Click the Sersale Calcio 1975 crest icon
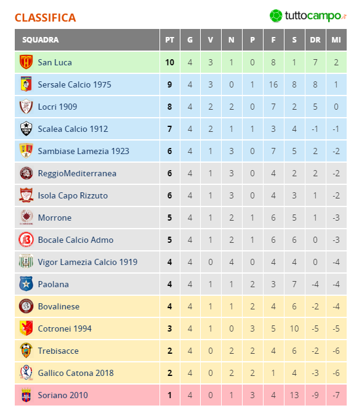The height and width of the screenshot is (408, 359). pos(26,84)
